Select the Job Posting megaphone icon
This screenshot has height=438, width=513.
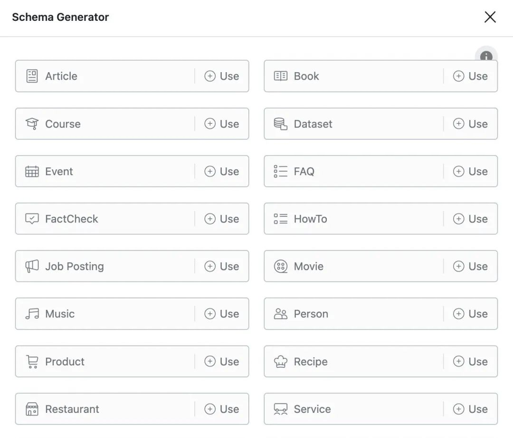point(32,266)
